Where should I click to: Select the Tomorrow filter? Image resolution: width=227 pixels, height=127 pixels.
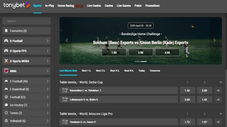click(x=155, y=71)
